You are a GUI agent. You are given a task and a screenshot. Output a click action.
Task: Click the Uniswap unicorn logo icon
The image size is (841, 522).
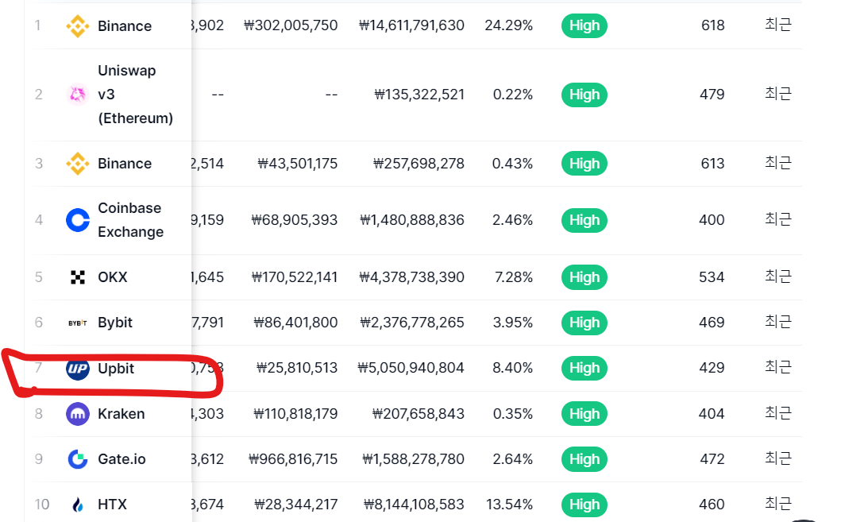pyautogui.click(x=78, y=95)
